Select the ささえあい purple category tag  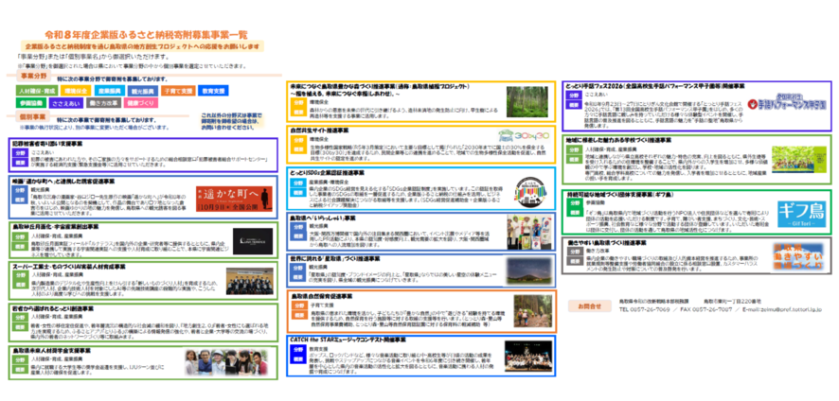click(66, 103)
